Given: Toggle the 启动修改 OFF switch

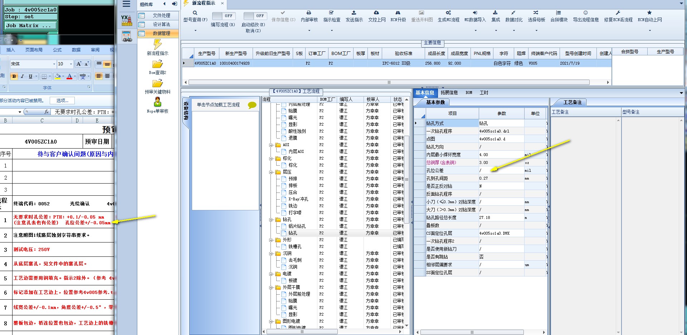Looking at the screenshot, I should pos(255,16).
